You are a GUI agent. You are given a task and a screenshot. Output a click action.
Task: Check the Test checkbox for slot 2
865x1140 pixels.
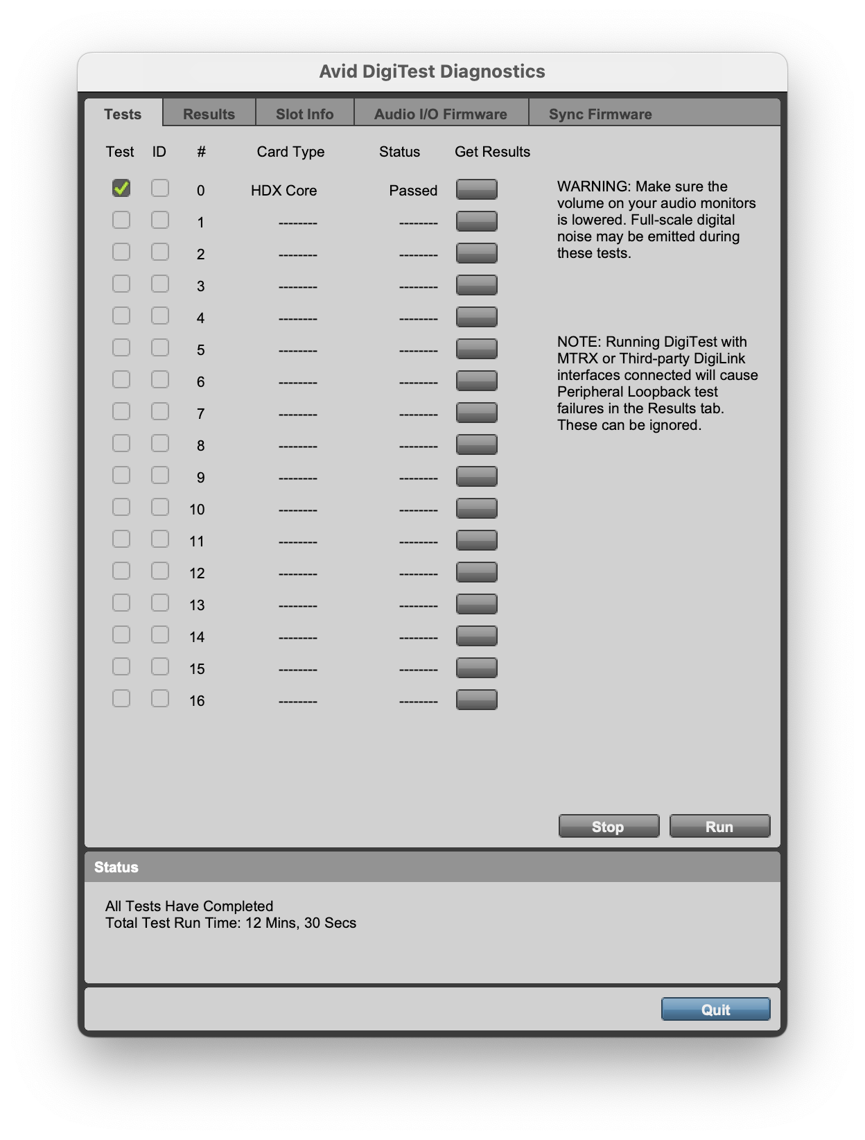pos(121,252)
